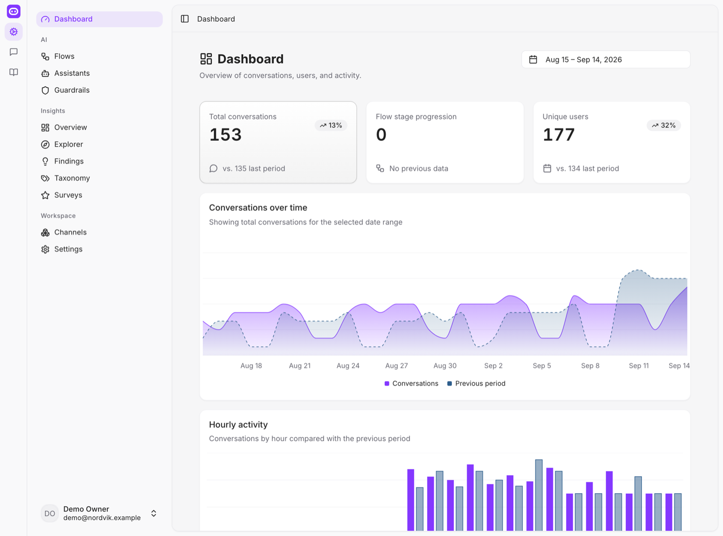
Task: Expand the Demo Owner account switcher chevrons
Action: pyautogui.click(x=154, y=513)
